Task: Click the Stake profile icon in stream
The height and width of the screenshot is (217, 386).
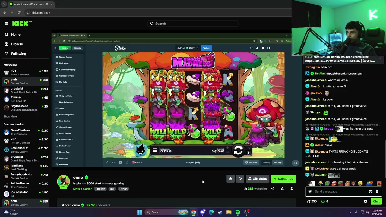Action: click(x=257, y=48)
